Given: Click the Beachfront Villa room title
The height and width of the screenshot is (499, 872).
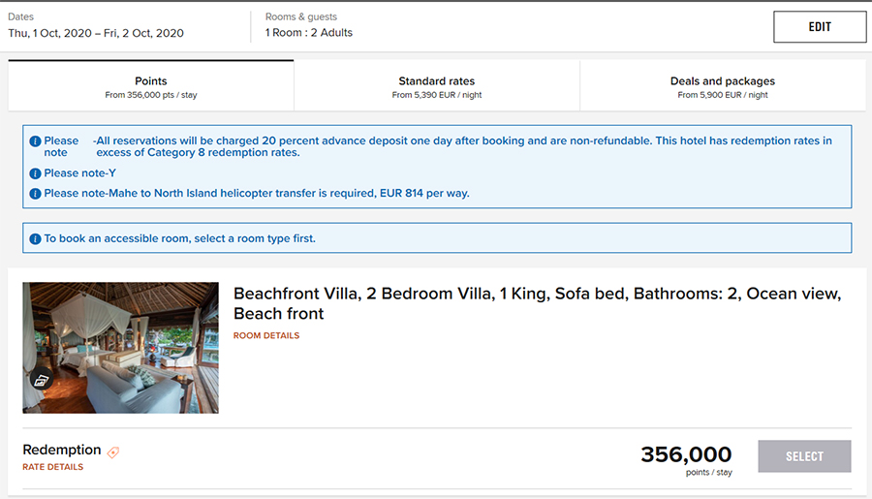Looking at the screenshot, I should pos(537,303).
